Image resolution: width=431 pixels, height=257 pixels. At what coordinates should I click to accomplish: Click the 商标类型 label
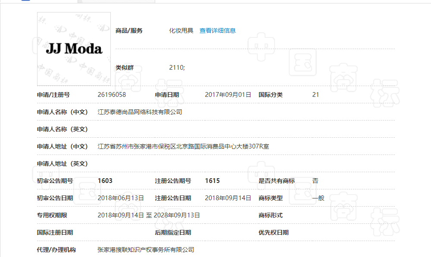click(271, 198)
